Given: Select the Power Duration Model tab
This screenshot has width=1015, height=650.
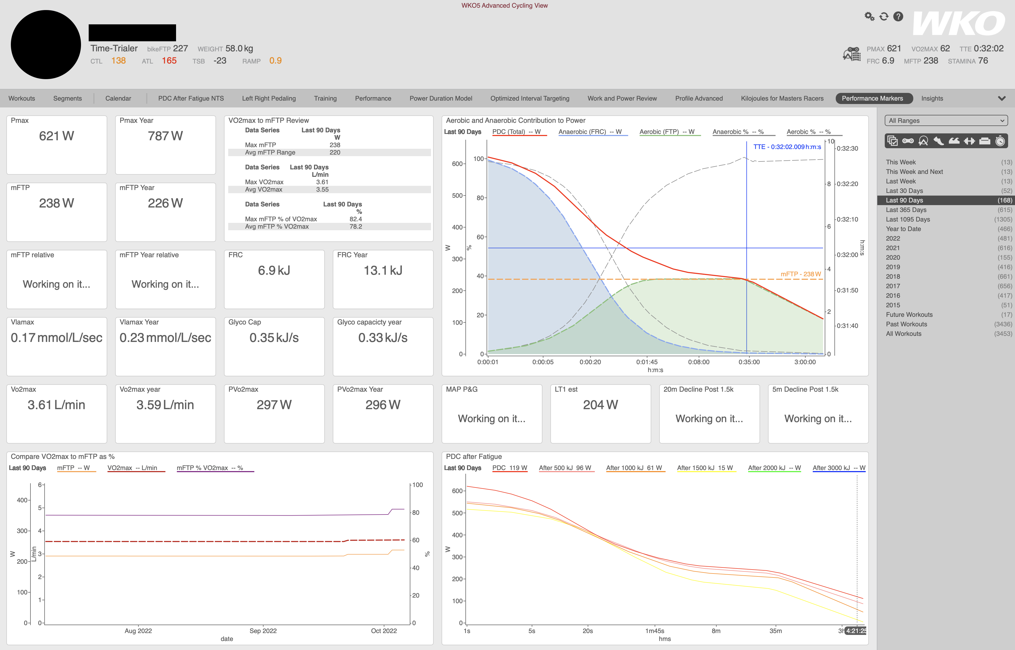Looking at the screenshot, I should (x=441, y=98).
